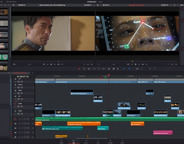Switch to the Edit page tab
The width and height of the screenshot is (184, 144).
(x=74, y=141)
